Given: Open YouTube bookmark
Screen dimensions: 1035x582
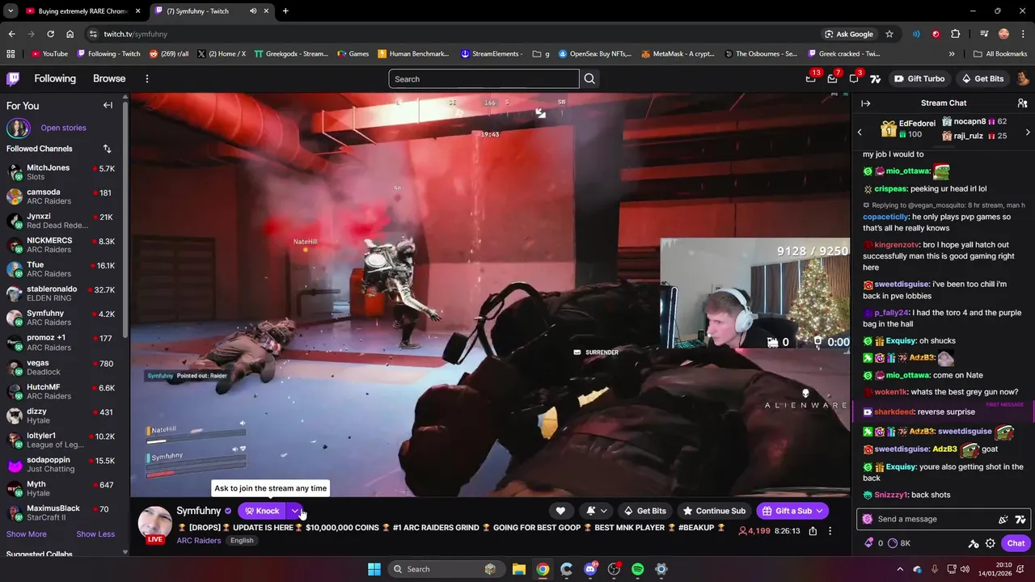Looking at the screenshot, I should click(49, 54).
